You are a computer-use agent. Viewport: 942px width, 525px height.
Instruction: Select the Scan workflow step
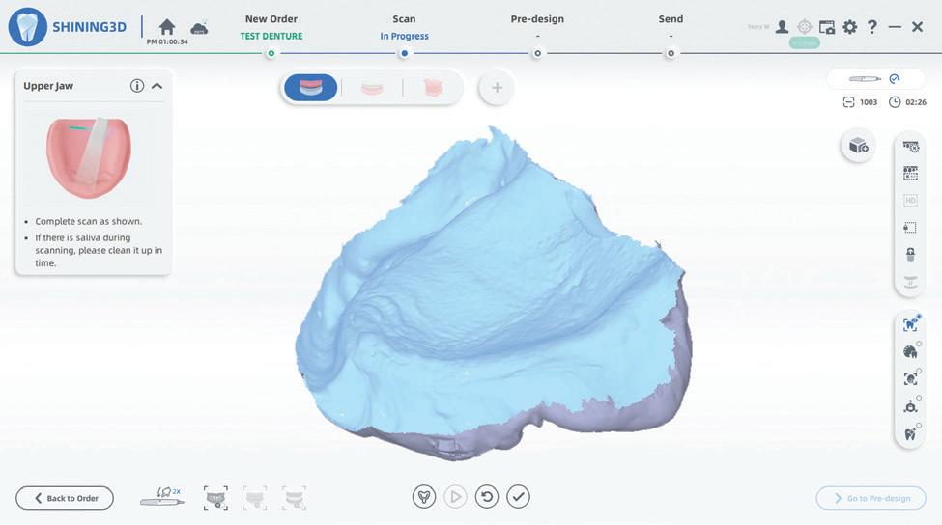(404, 19)
